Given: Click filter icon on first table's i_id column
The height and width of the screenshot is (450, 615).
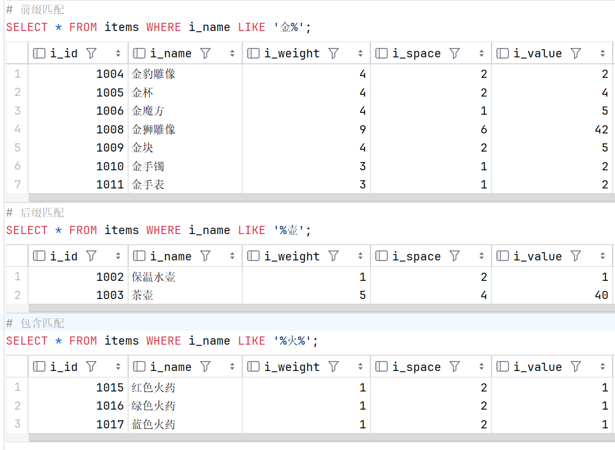Looking at the screenshot, I should pos(91,53).
